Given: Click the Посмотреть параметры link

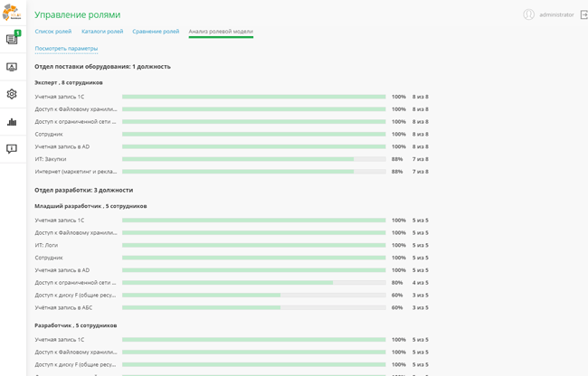Looking at the screenshot, I should click(66, 49).
